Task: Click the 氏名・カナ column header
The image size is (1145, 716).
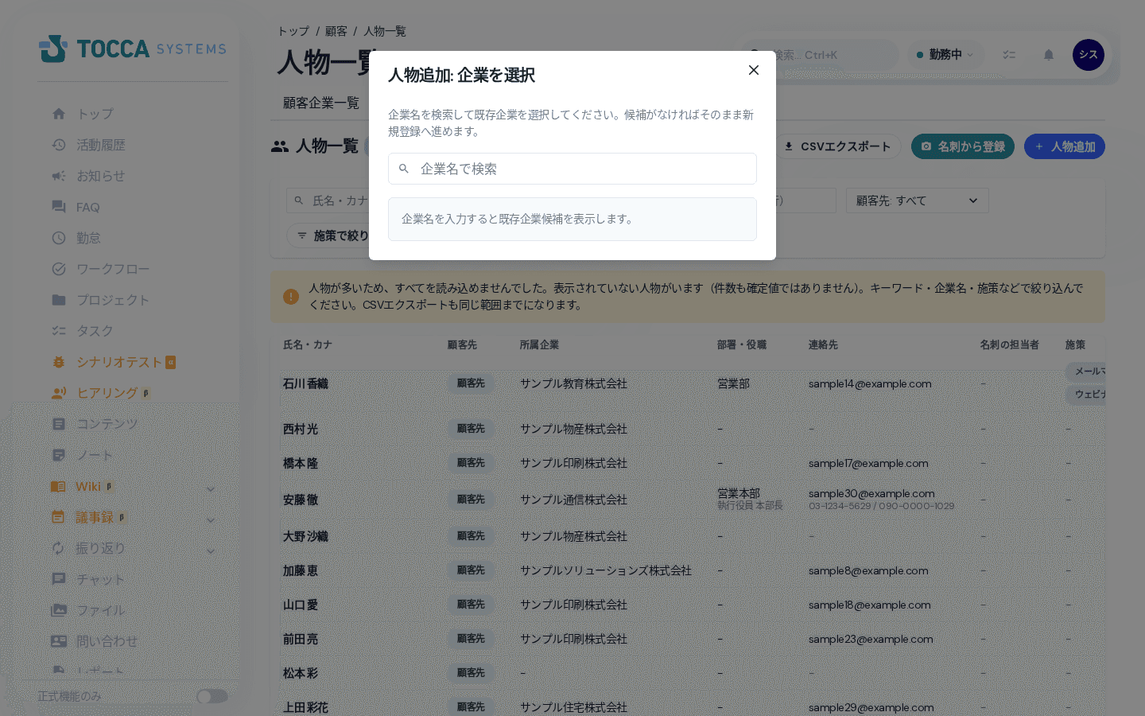Action: (x=308, y=344)
